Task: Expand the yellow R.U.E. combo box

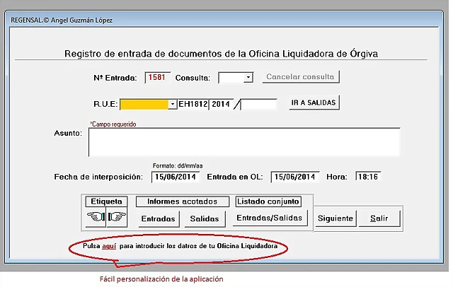Action: [x=173, y=104]
